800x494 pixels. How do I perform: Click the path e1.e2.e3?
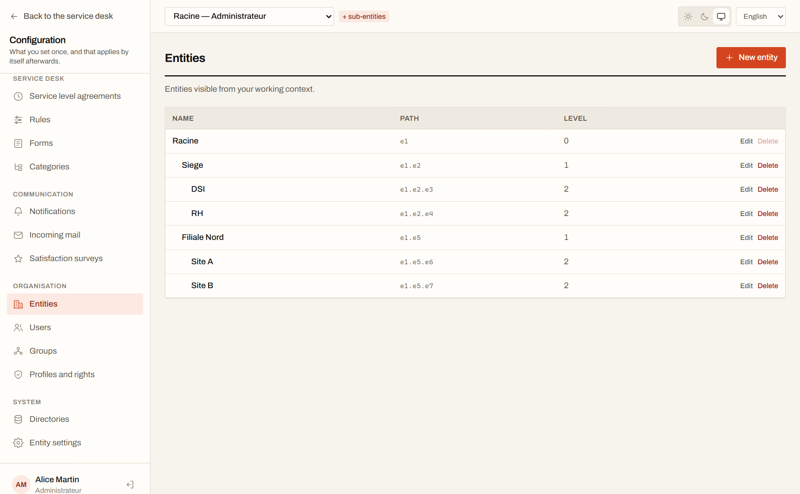(416, 190)
